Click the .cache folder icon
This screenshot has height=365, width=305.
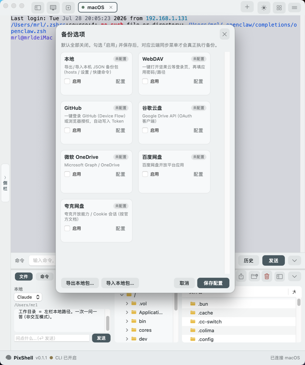pos(192,313)
